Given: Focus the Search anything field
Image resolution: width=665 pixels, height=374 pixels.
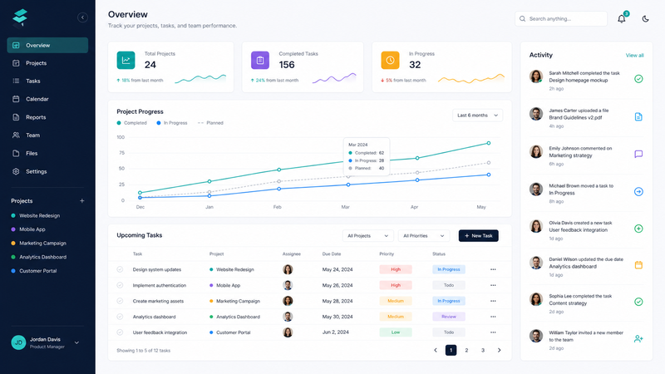Looking at the screenshot, I should pyautogui.click(x=561, y=18).
